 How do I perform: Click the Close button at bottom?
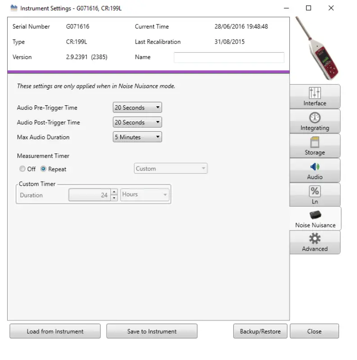[x=314, y=331]
